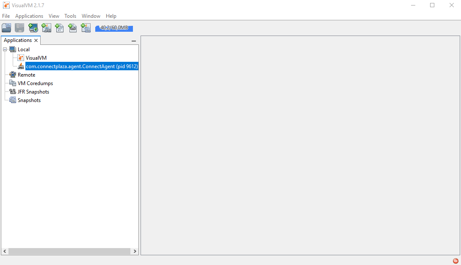The width and height of the screenshot is (461, 265).
Task: Open the Tools menu
Action: 70,16
